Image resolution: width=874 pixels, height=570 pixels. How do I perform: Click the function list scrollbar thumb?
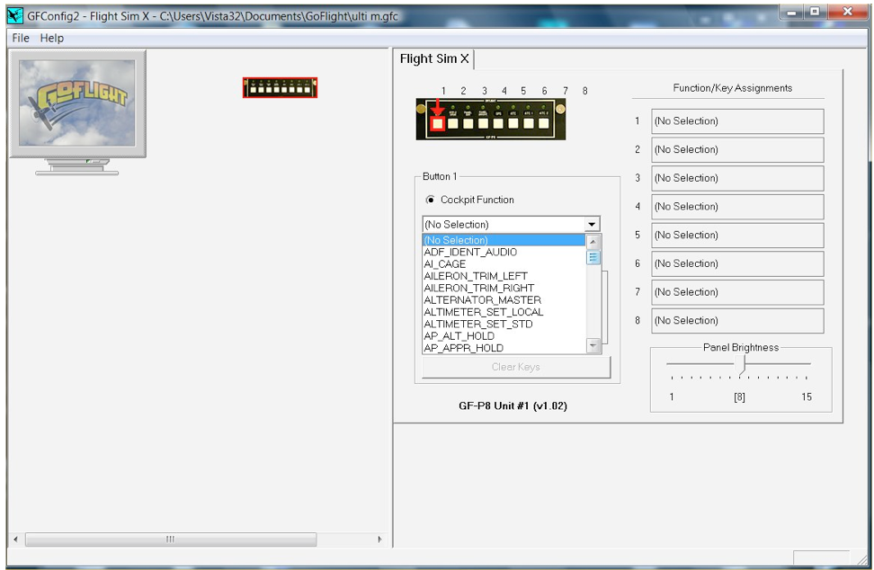pos(593,257)
